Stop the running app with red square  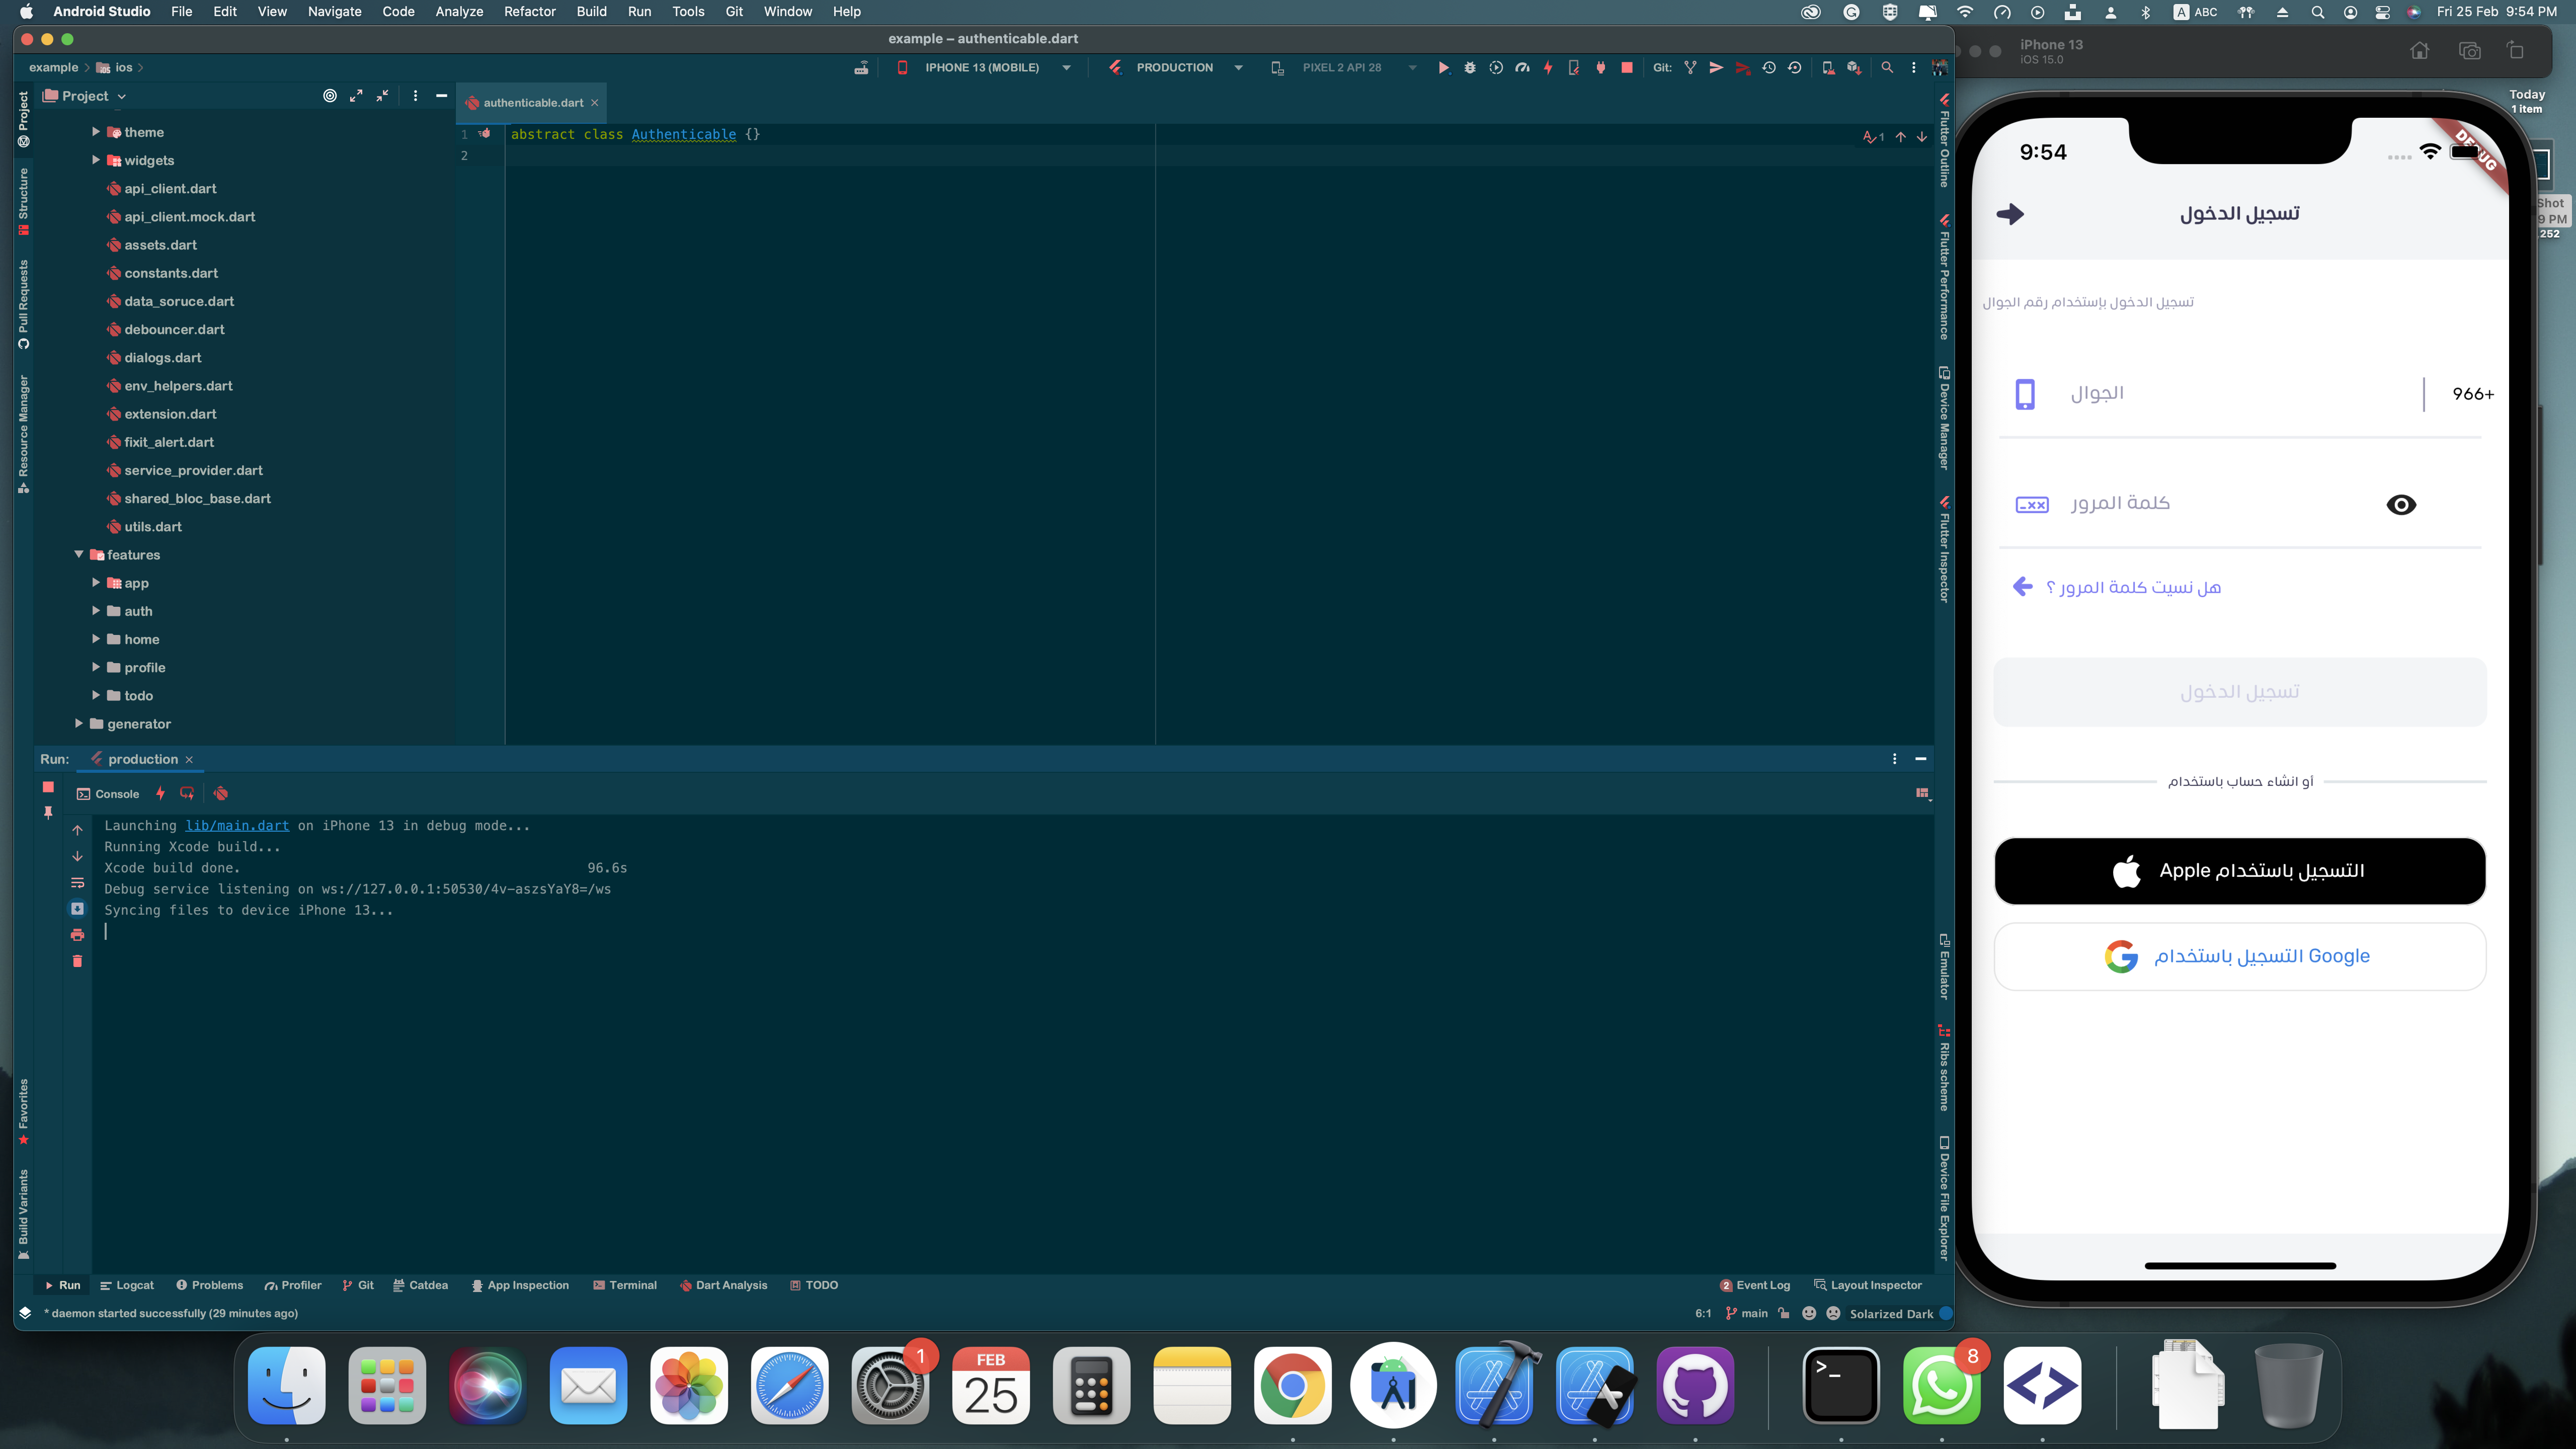click(x=1627, y=68)
